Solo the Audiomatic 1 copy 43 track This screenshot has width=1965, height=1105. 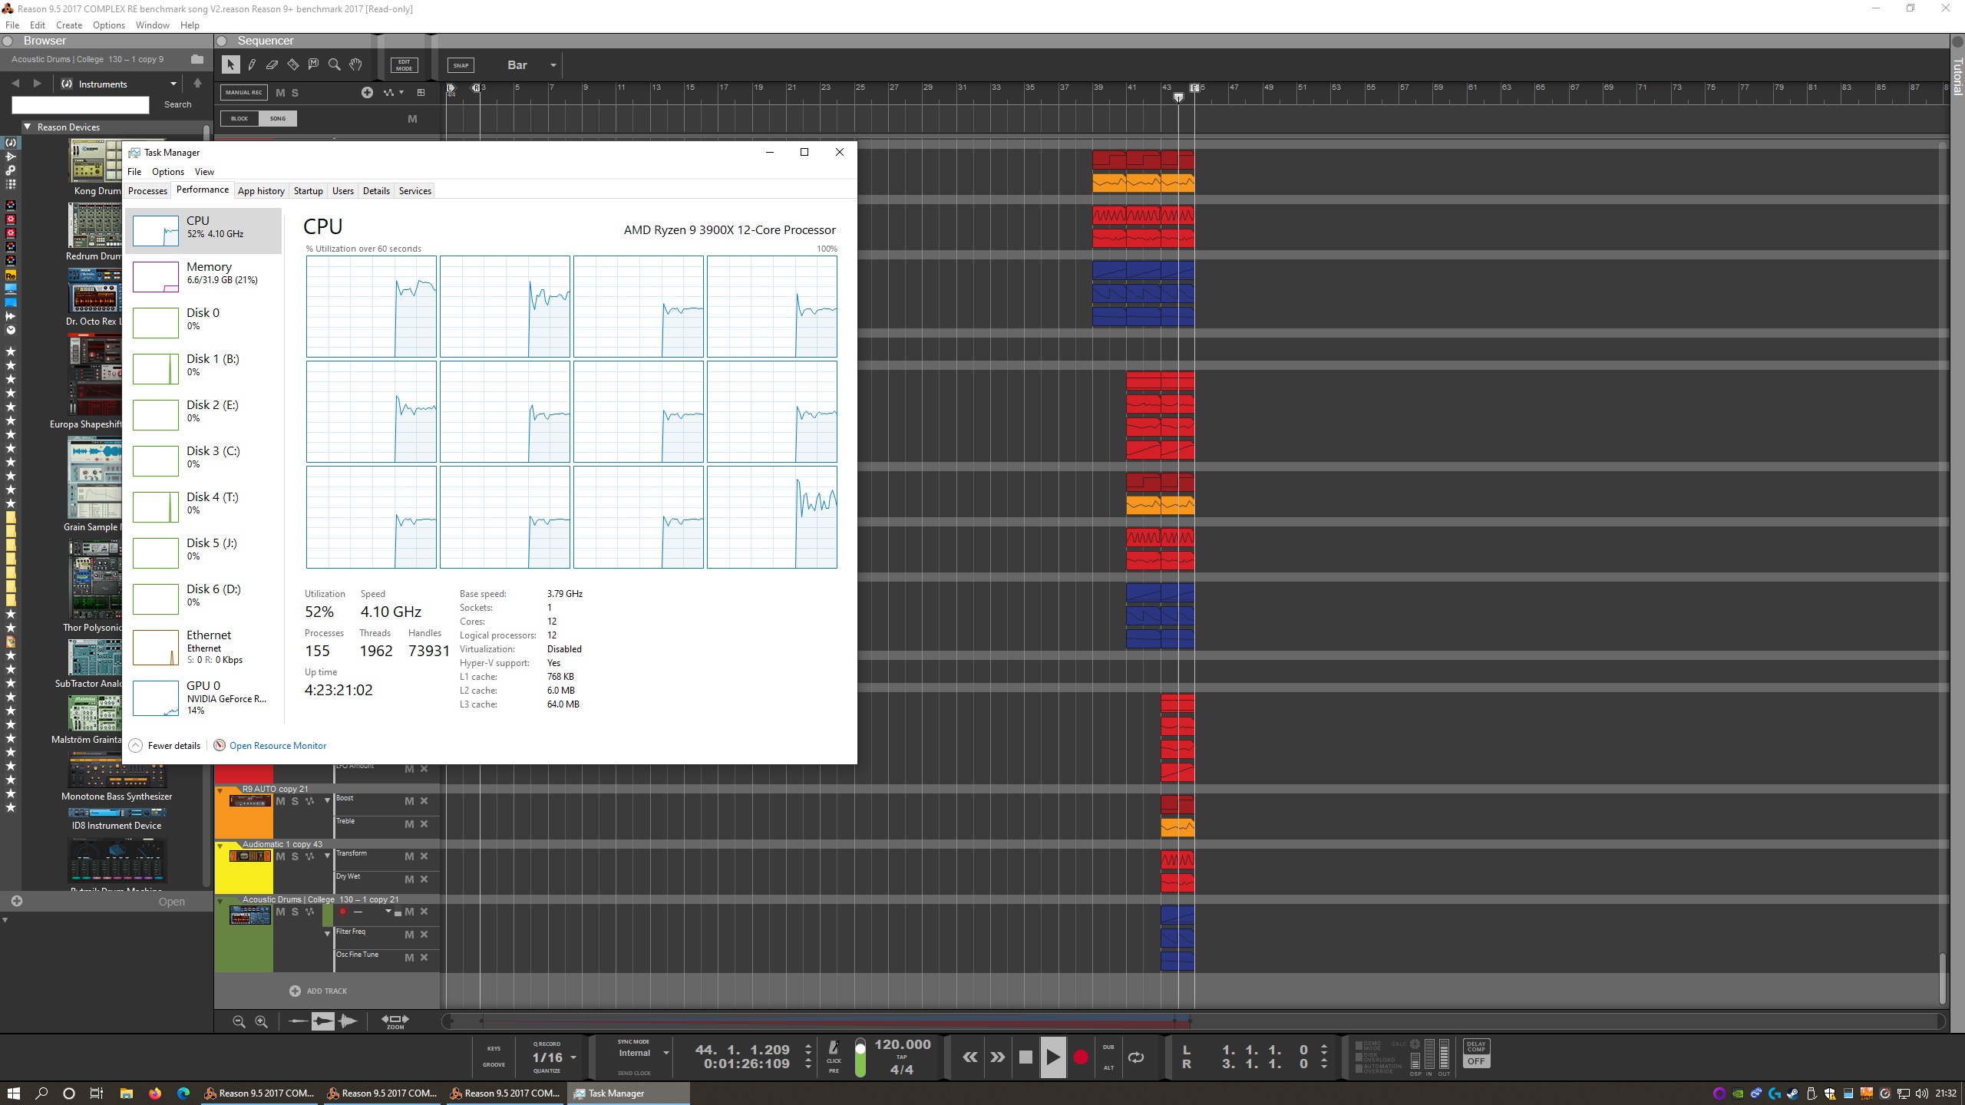point(295,856)
